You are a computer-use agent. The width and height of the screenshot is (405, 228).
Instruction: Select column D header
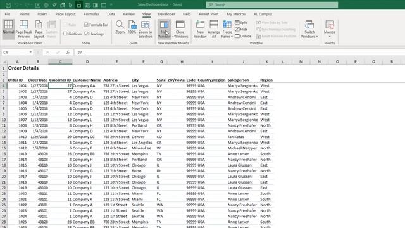(87, 62)
